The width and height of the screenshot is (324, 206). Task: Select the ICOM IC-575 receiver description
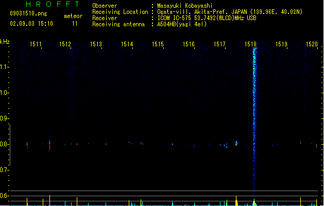point(207,18)
